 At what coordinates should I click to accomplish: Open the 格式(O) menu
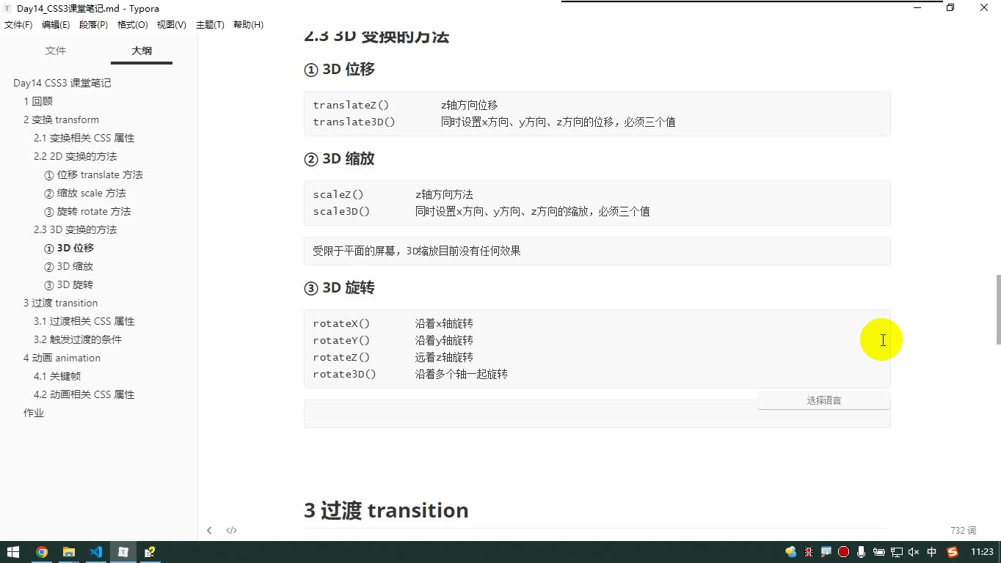133,25
